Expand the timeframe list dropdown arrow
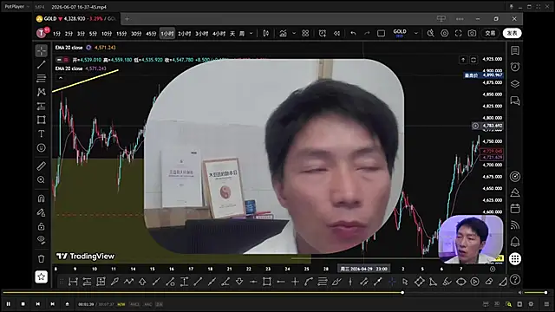 coord(251,33)
